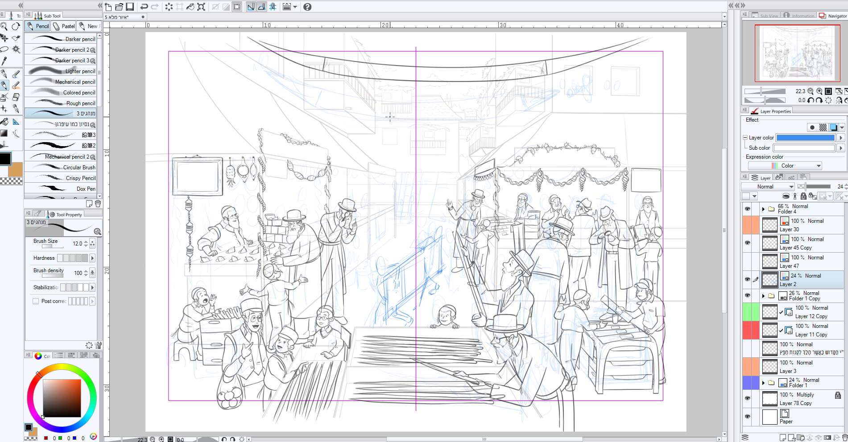This screenshot has height=442, width=848.
Task: Collapse the Layer color tree node
Action: 745,138
